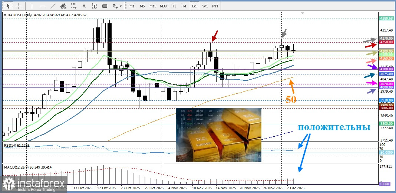Toggle the D1 daily timeframe
396x193 pixels.
194,6
